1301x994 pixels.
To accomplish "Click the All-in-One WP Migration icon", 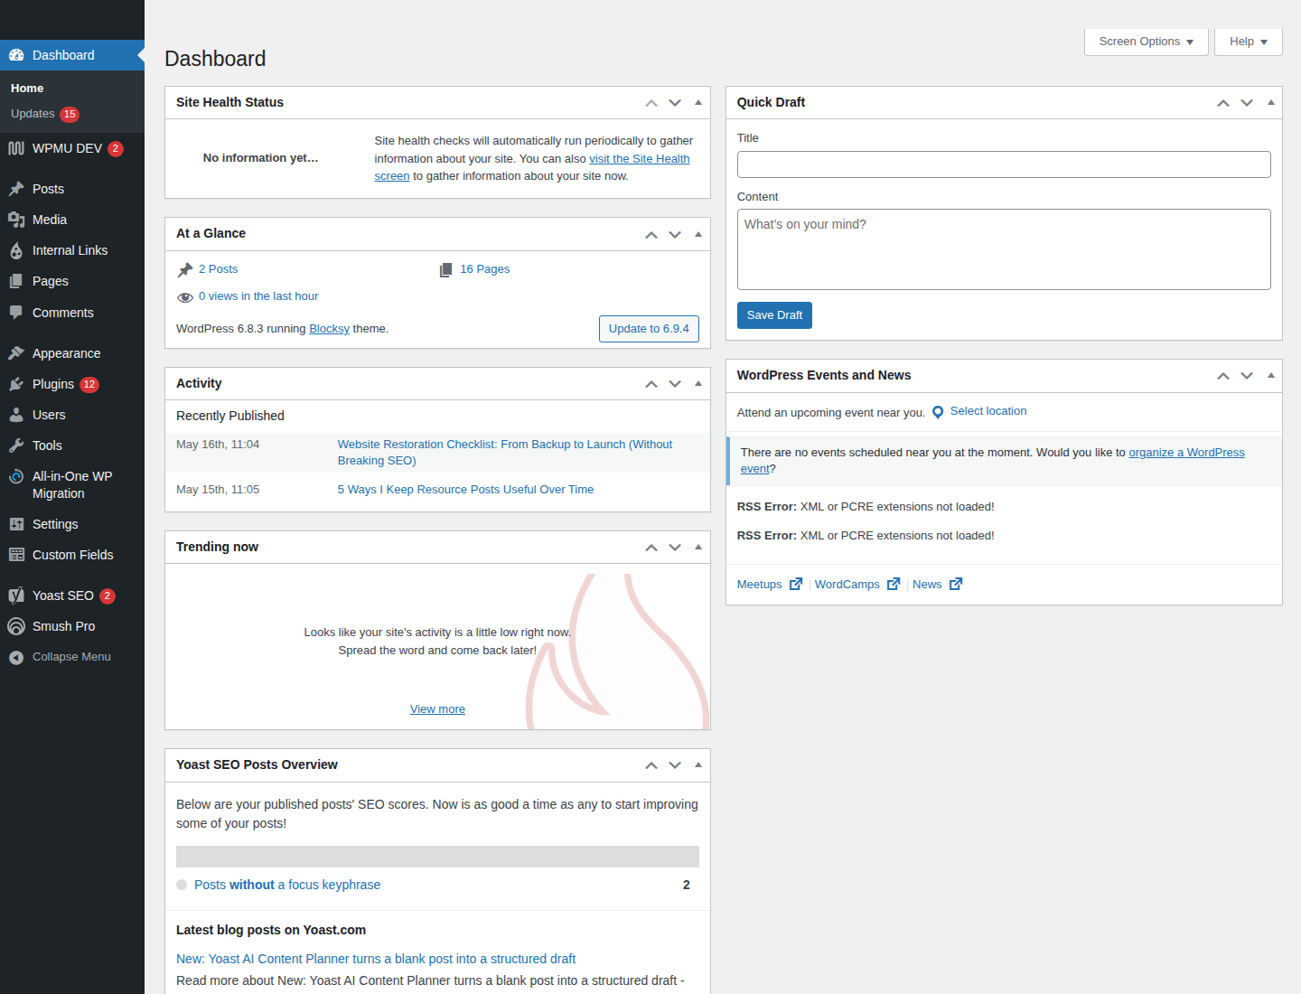I will [x=16, y=476].
